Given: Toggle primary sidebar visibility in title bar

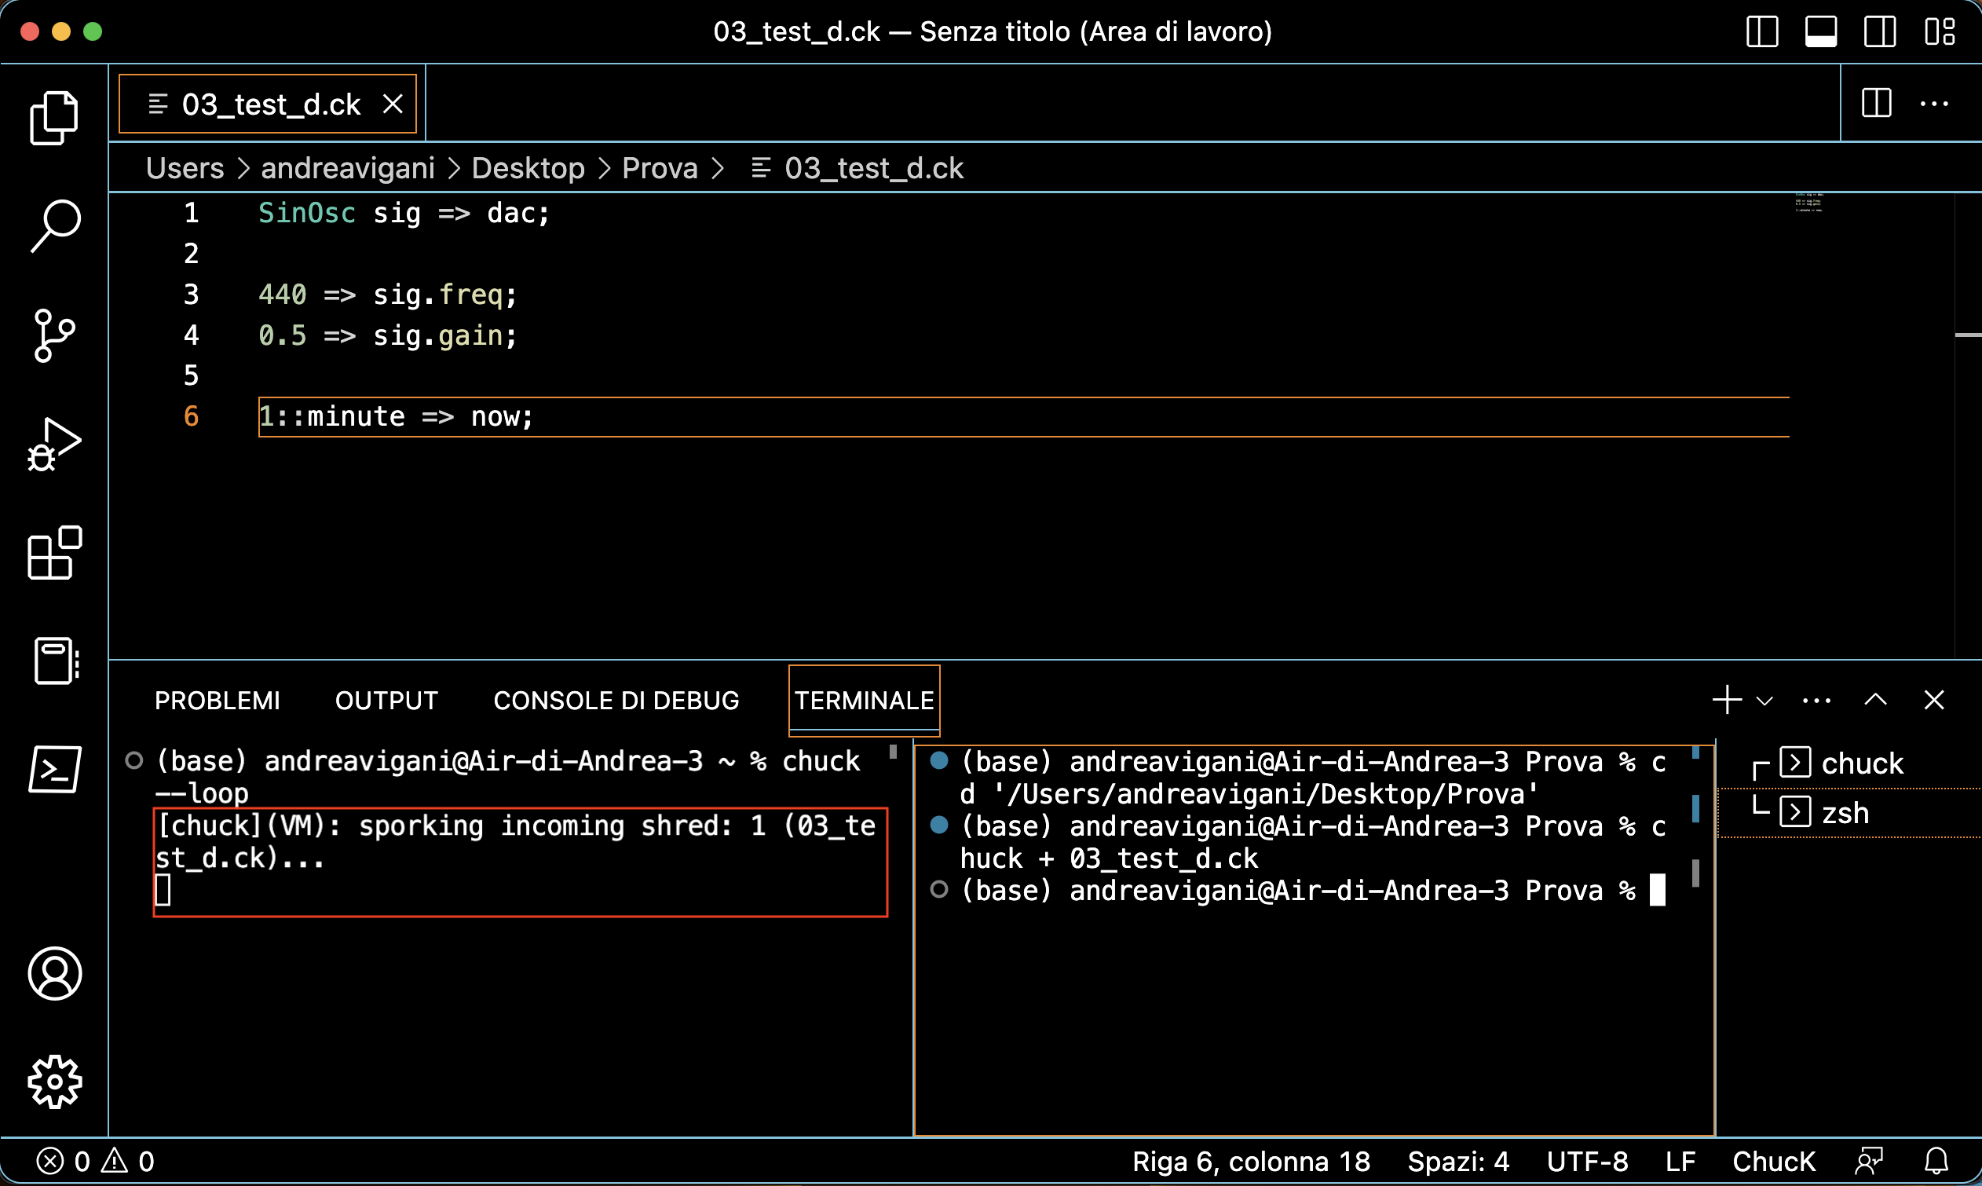Looking at the screenshot, I should (1761, 32).
